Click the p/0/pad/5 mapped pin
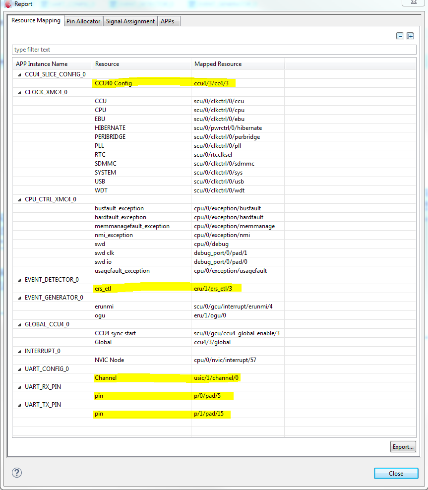Viewport: 428px width, 490px height. click(207, 396)
